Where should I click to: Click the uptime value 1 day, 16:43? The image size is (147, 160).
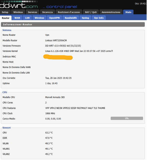51,83
